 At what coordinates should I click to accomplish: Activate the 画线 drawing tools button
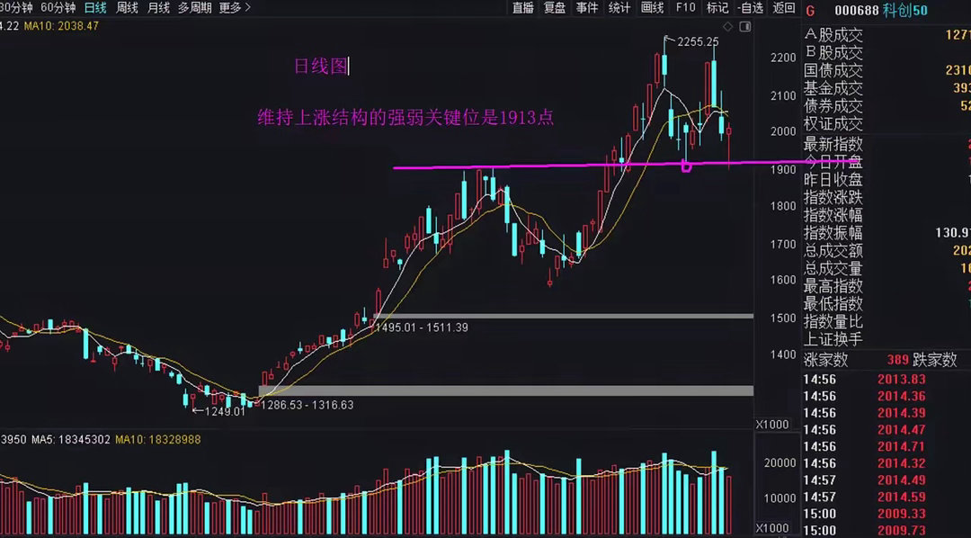tap(652, 8)
